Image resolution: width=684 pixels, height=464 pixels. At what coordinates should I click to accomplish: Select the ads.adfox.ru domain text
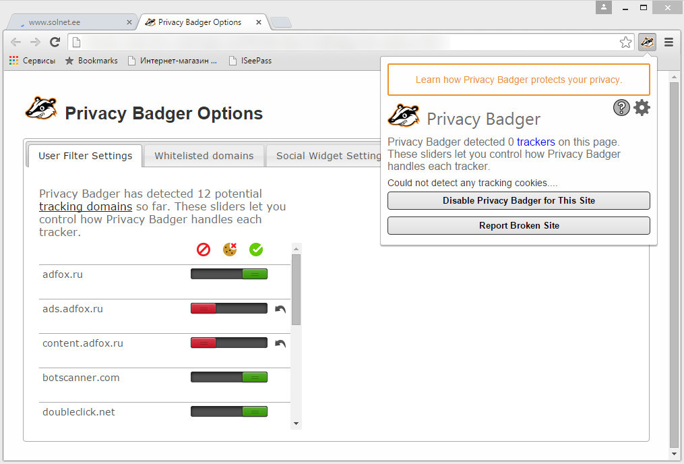coord(72,309)
